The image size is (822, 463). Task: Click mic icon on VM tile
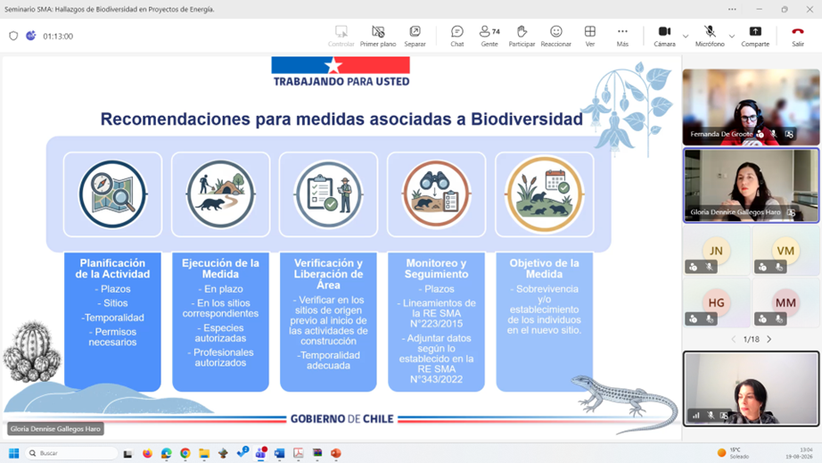[779, 268]
